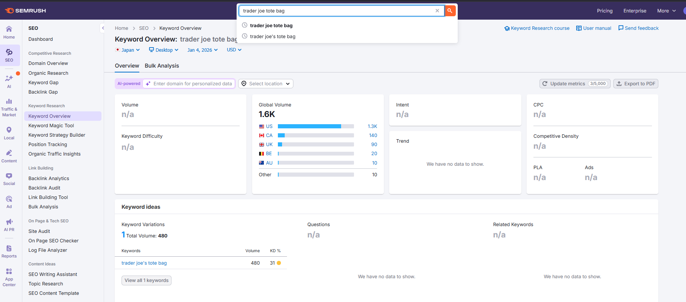This screenshot has width=686, height=302.
Task: Open Keyword Overview in sidebar
Action: click(63, 116)
